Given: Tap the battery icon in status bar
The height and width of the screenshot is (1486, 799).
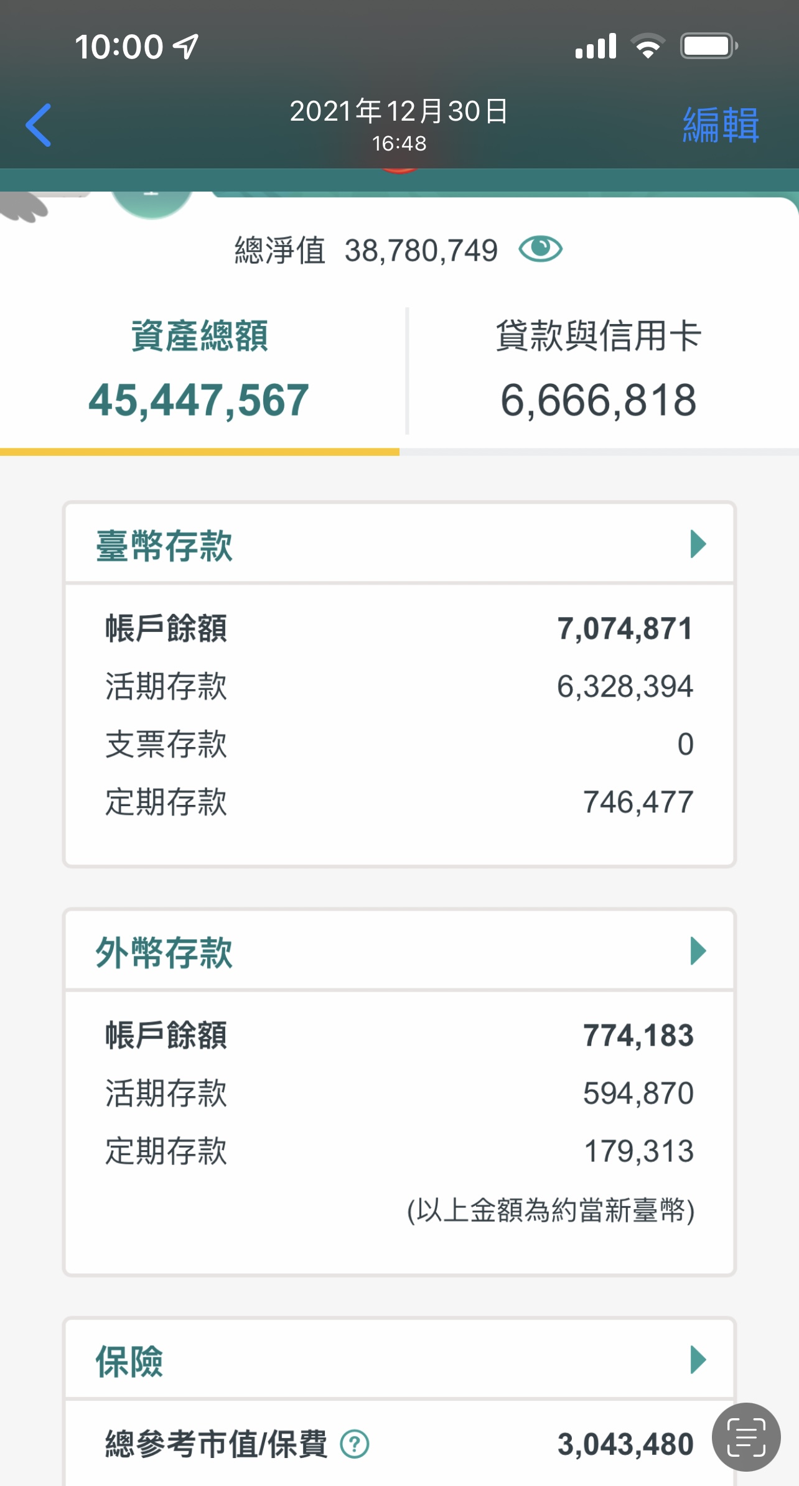Looking at the screenshot, I should click(709, 46).
